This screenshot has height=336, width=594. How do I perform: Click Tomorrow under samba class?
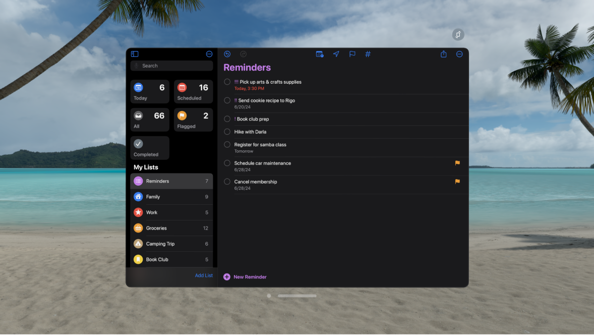pyautogui.click(x=244, y=151)
